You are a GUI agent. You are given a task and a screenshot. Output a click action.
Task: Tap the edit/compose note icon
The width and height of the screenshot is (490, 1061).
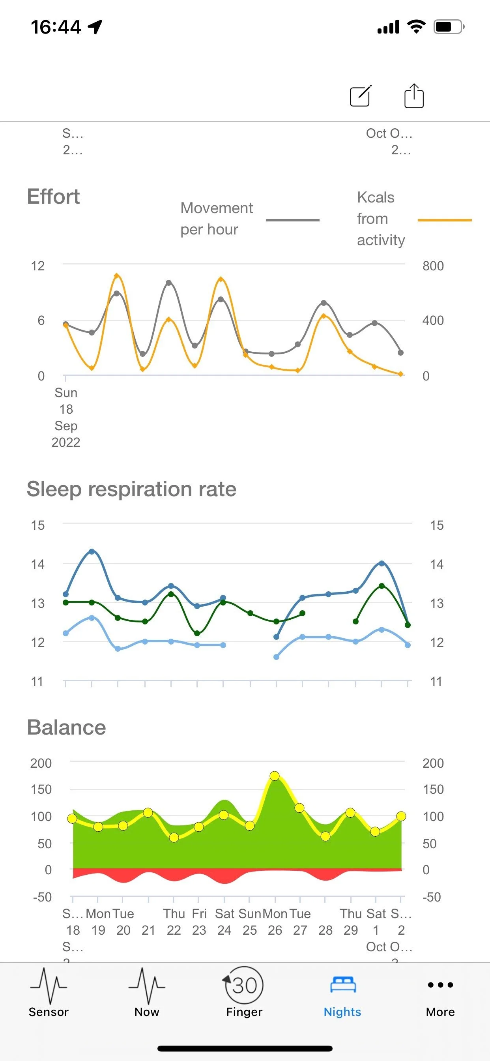361,96
